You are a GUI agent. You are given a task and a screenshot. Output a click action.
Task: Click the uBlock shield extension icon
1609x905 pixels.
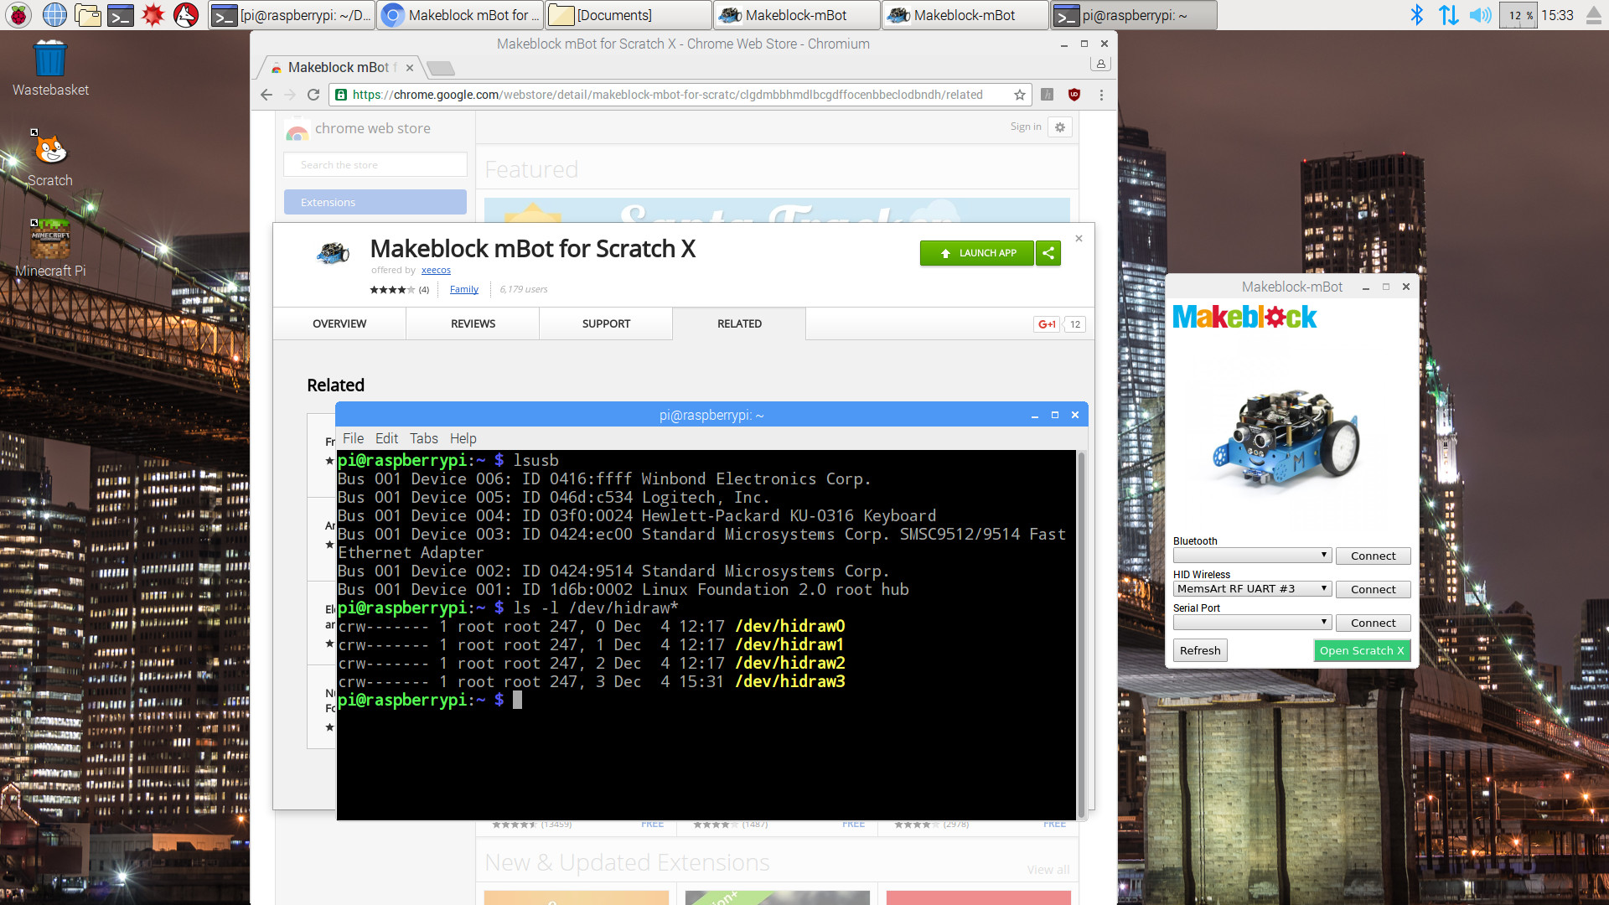1074,95
